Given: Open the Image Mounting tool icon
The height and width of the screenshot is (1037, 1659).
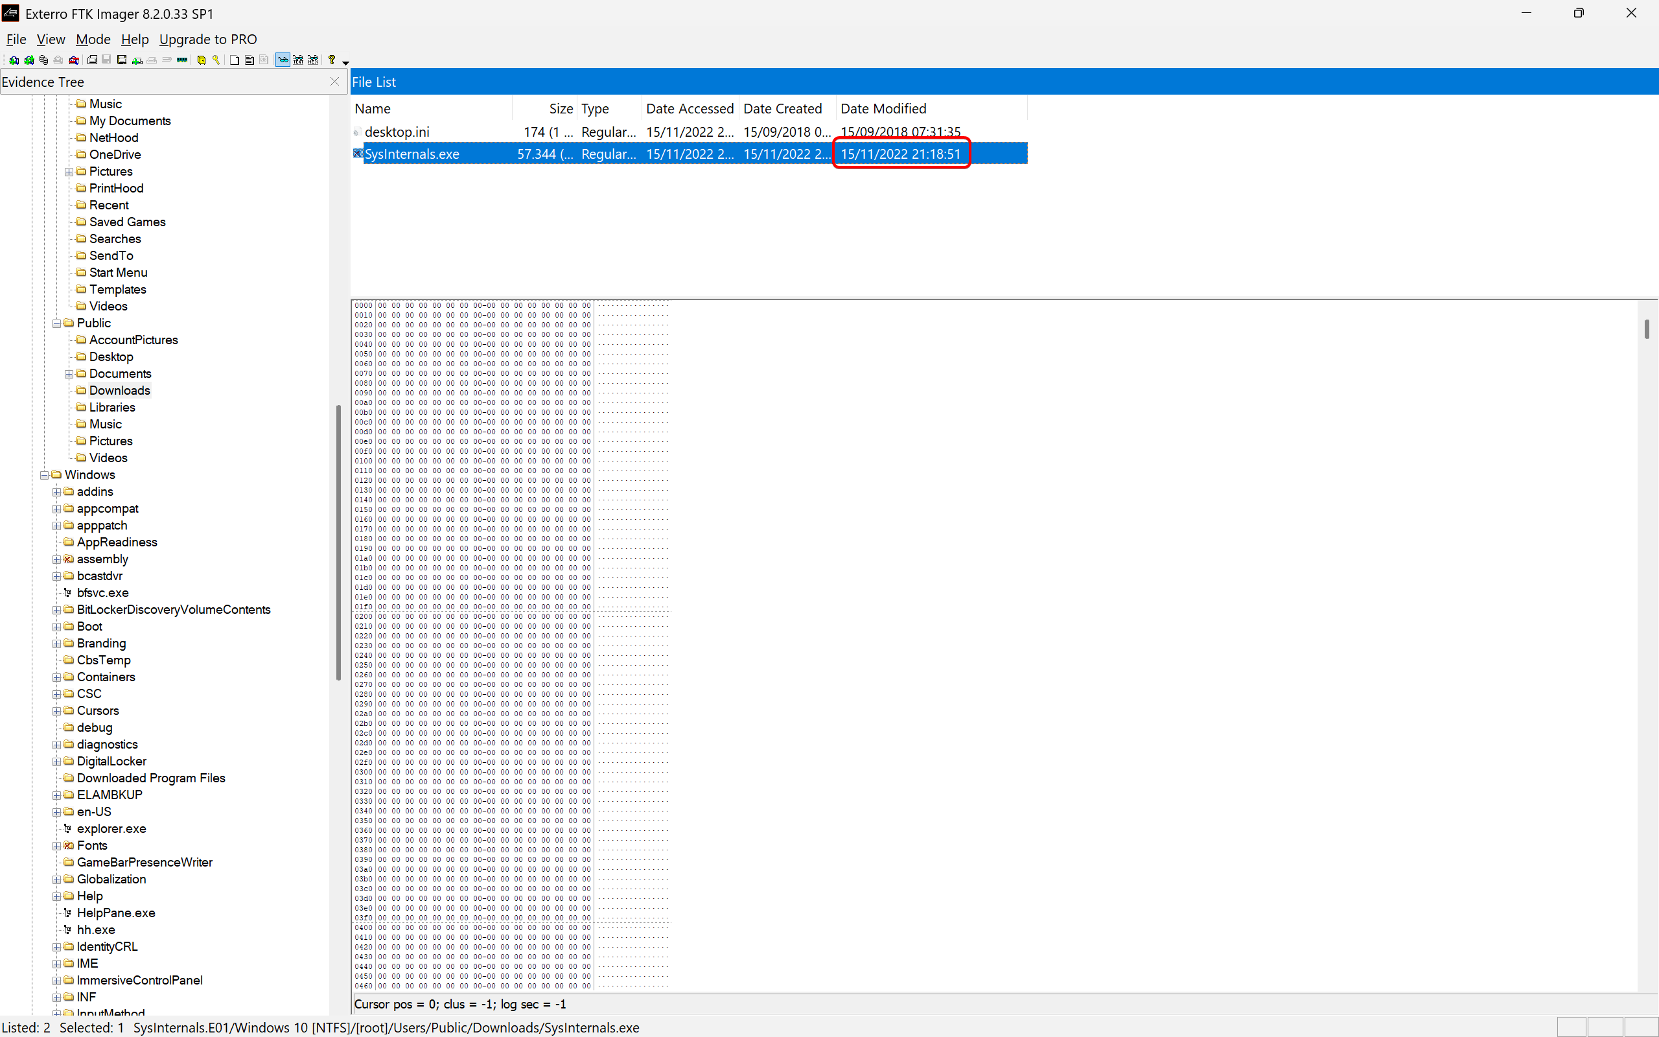Looking at the screenshot, I should pyautogui.click(x=44, y=60).
